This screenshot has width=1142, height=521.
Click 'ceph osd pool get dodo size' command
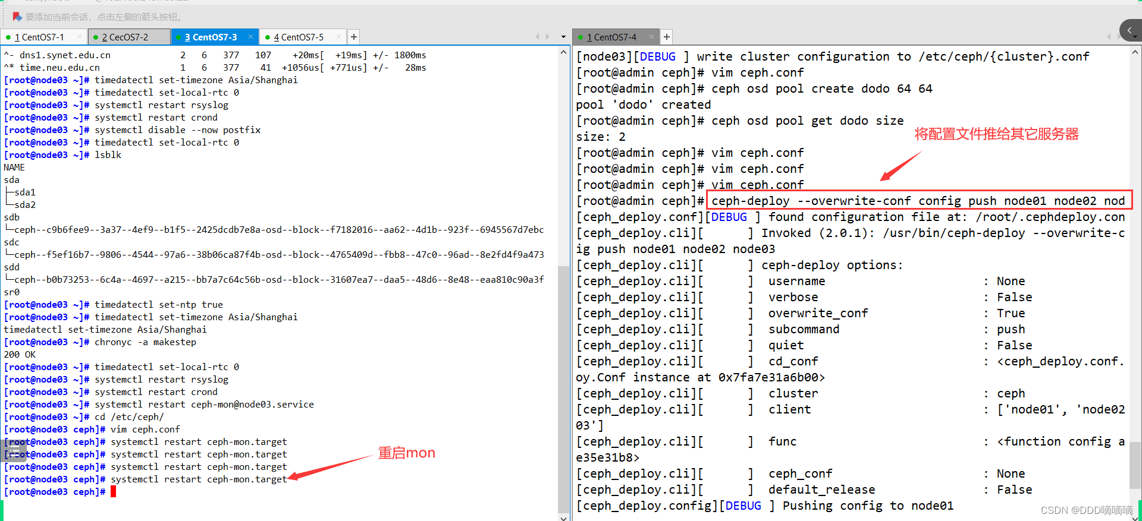point(808,121)
